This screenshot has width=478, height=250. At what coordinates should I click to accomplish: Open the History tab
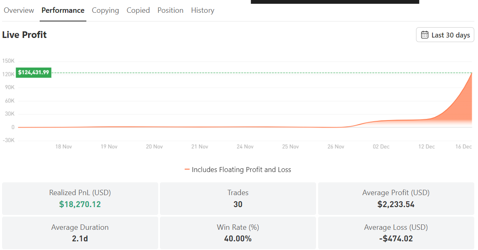(x=203, y=10)
